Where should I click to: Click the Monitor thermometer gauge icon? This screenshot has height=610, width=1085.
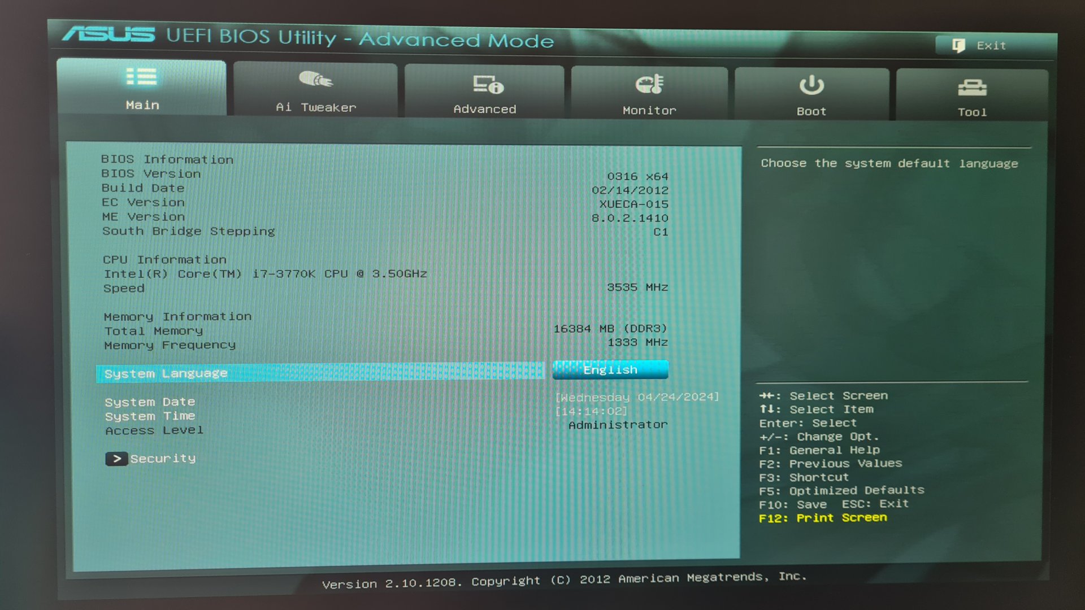pos(649,84)
